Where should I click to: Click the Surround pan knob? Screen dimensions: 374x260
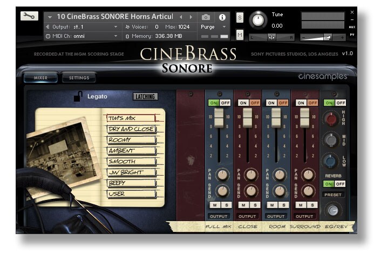(308, 175)
